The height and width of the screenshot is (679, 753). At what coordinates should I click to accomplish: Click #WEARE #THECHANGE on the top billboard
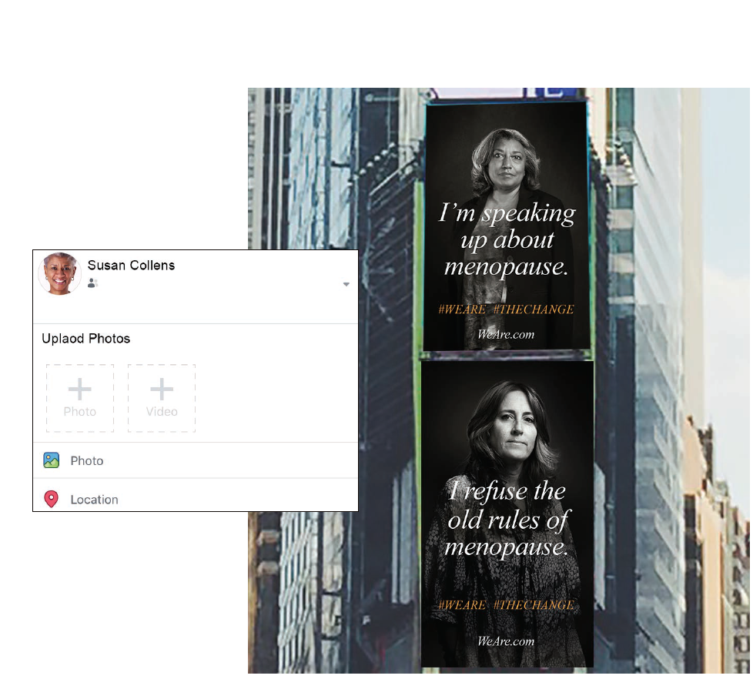pyautogui.click(x=506, y=309)
